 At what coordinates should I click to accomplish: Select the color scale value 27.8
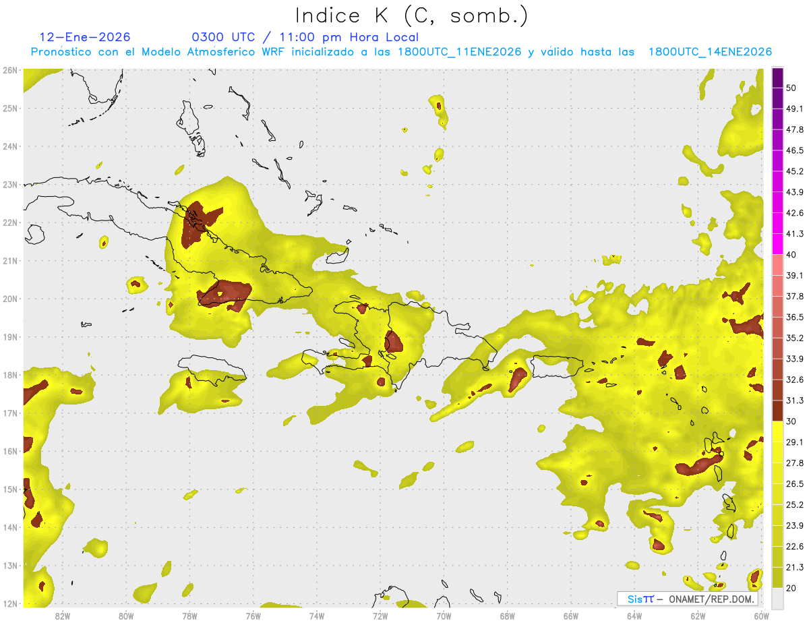click(794, 463)
